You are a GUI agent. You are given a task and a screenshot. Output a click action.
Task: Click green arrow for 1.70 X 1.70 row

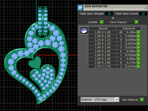(x=139, y=67)
